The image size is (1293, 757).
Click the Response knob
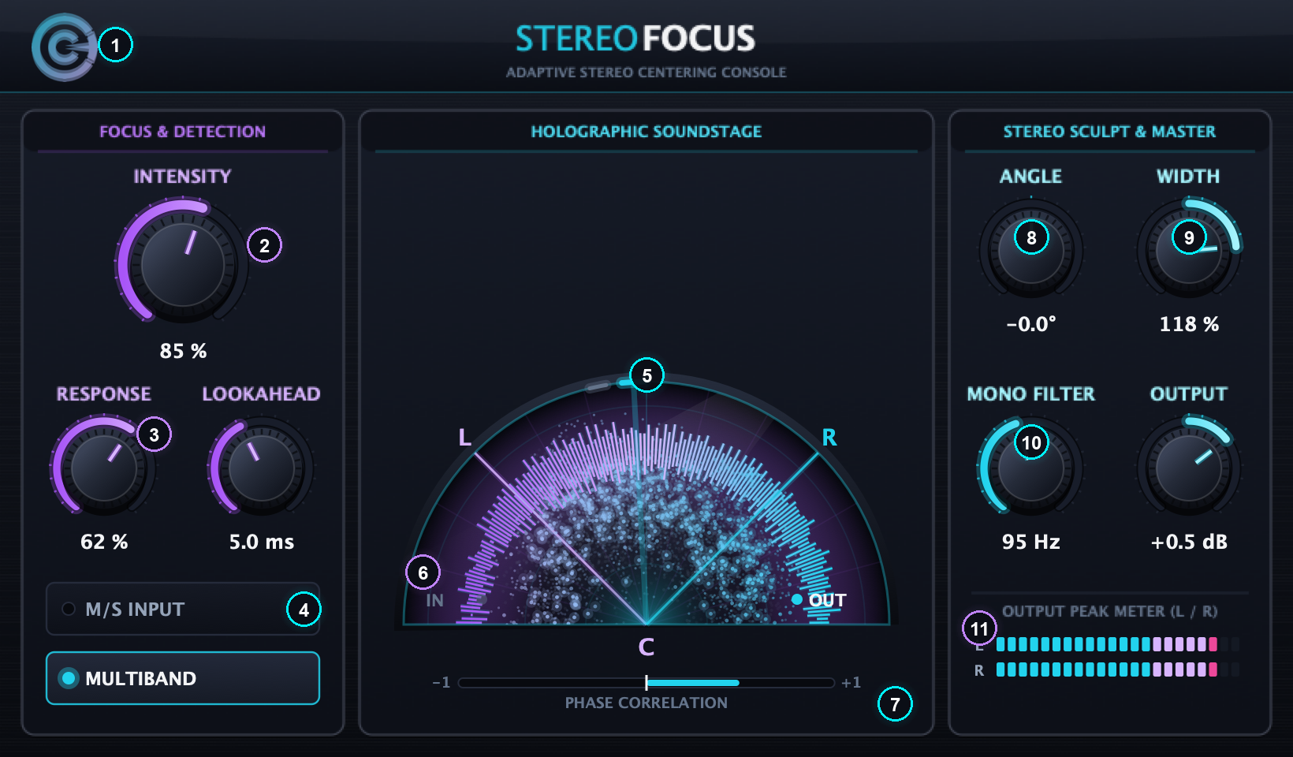click(x=103, y=468)
